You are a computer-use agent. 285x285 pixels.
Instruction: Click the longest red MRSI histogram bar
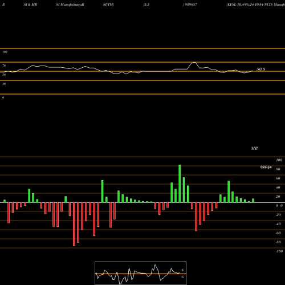(x=74, y=224)
